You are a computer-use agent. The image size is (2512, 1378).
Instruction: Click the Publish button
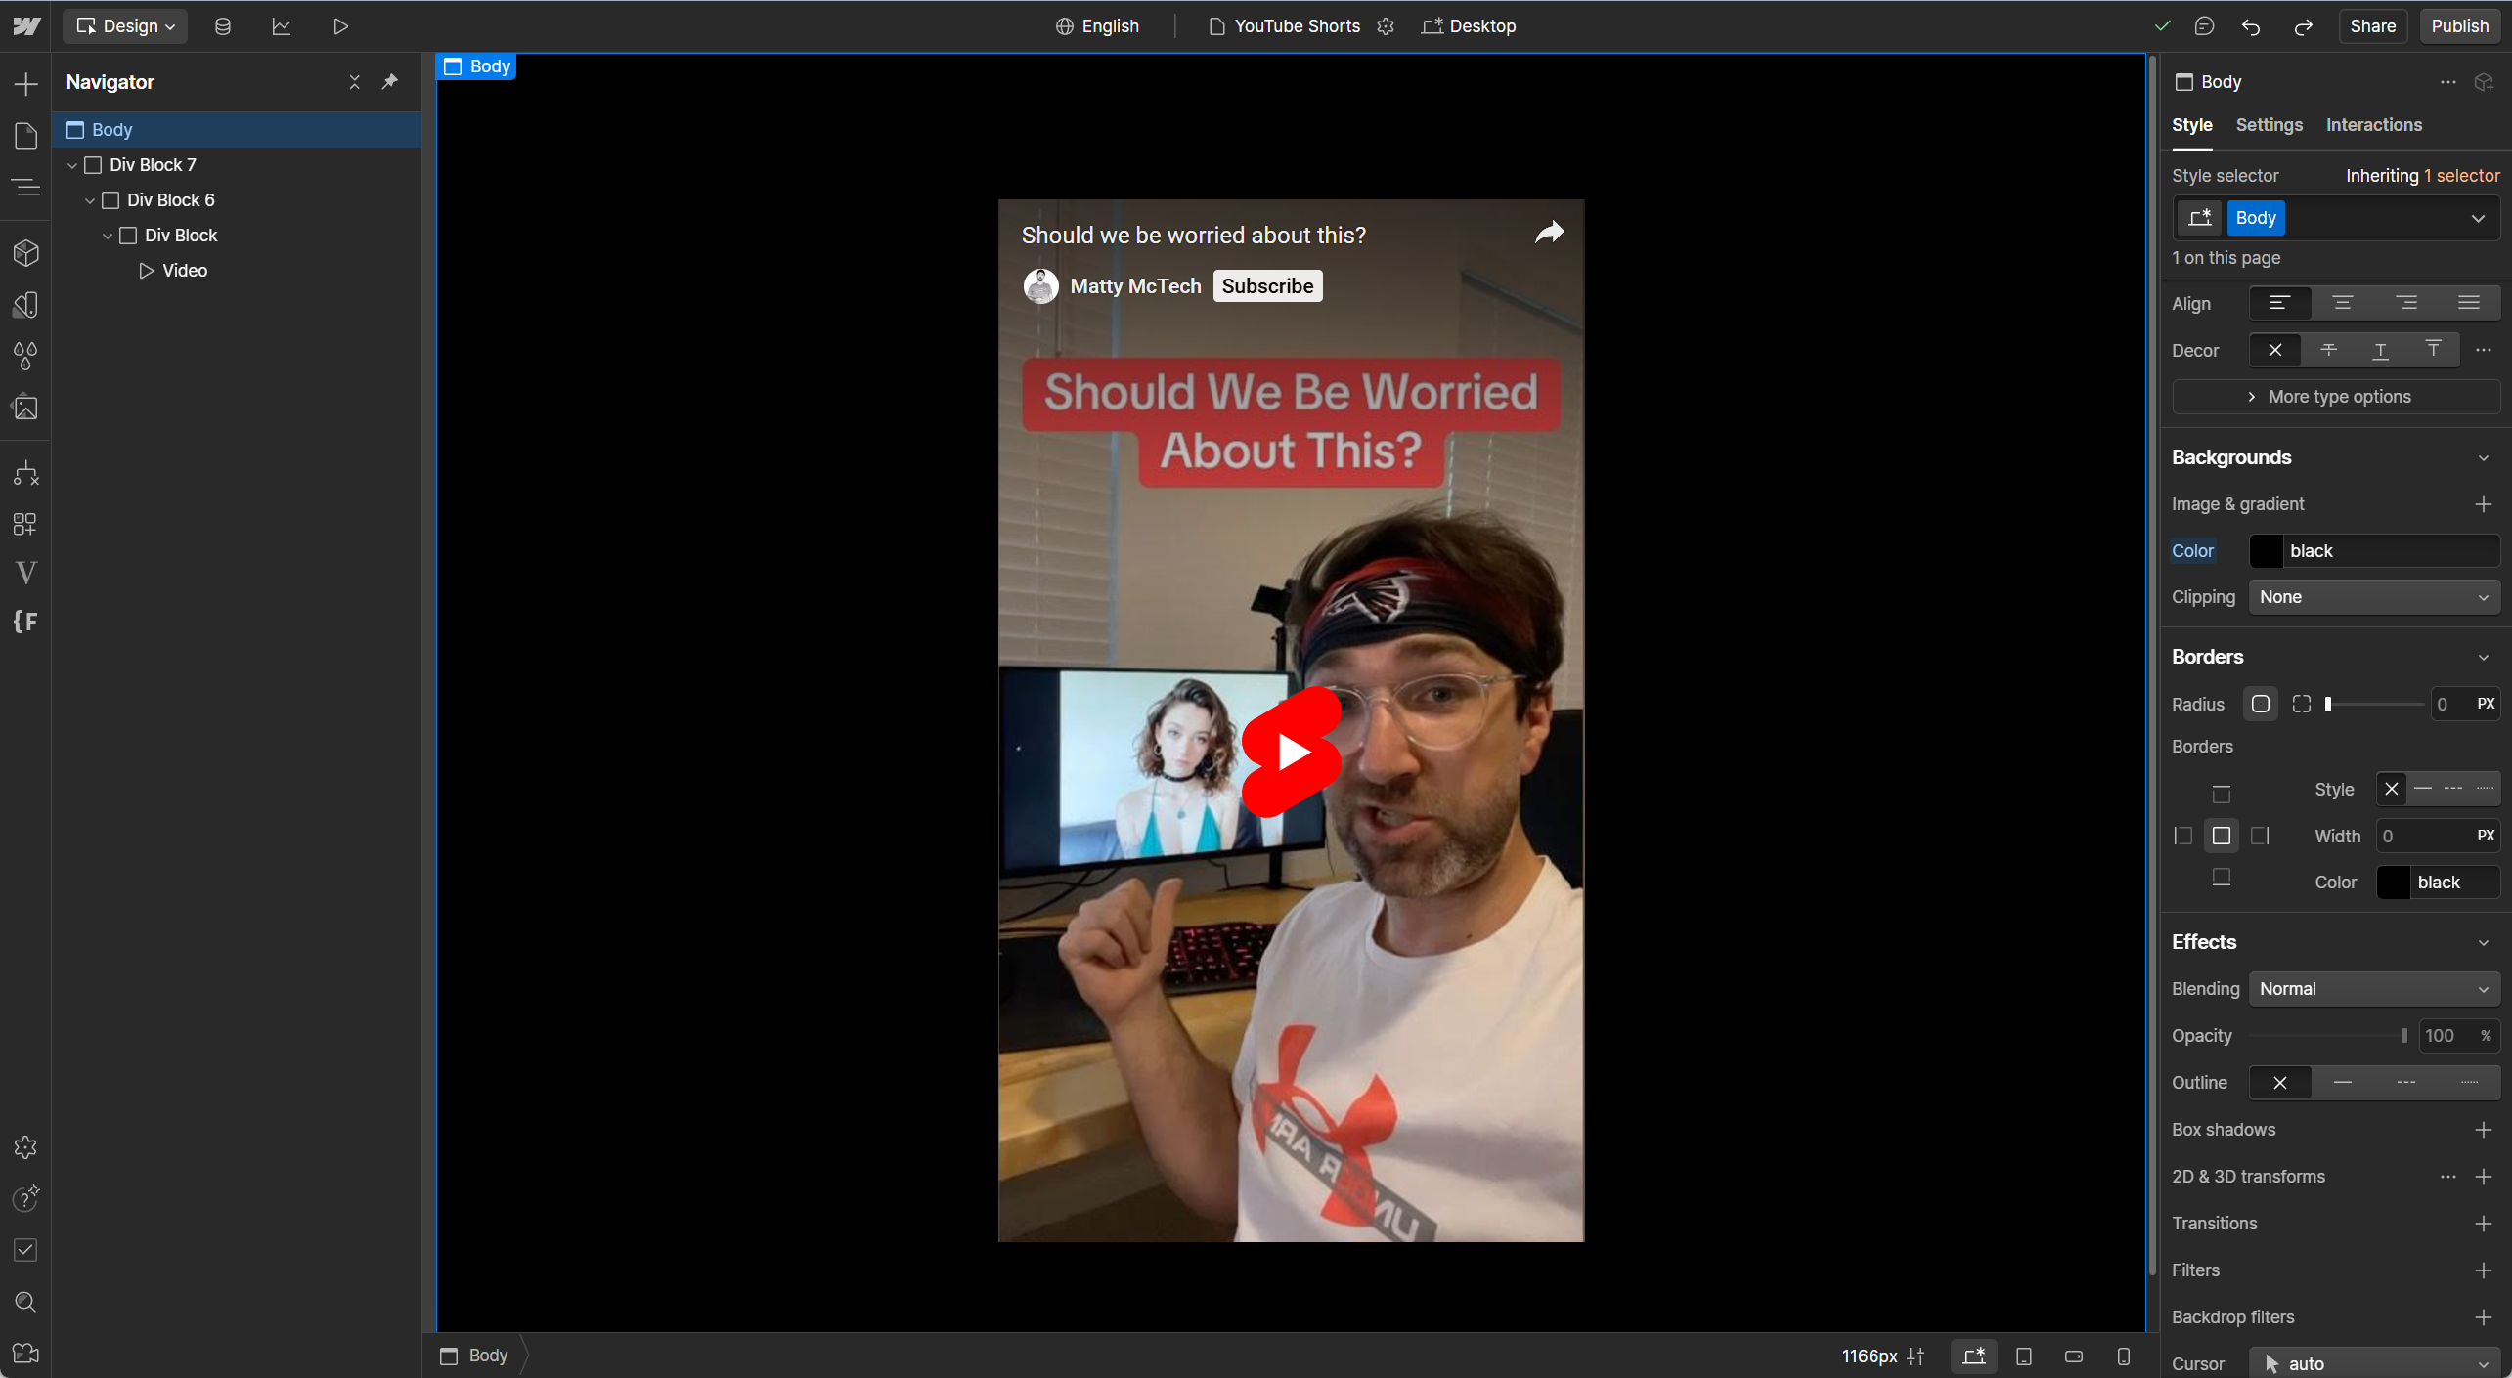click(2458, 26)
